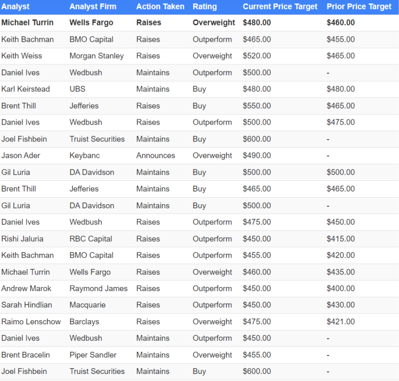Click the bold Wells Fargo firm cell
This screenshot has width=399, height=381.
click(91, 23)
